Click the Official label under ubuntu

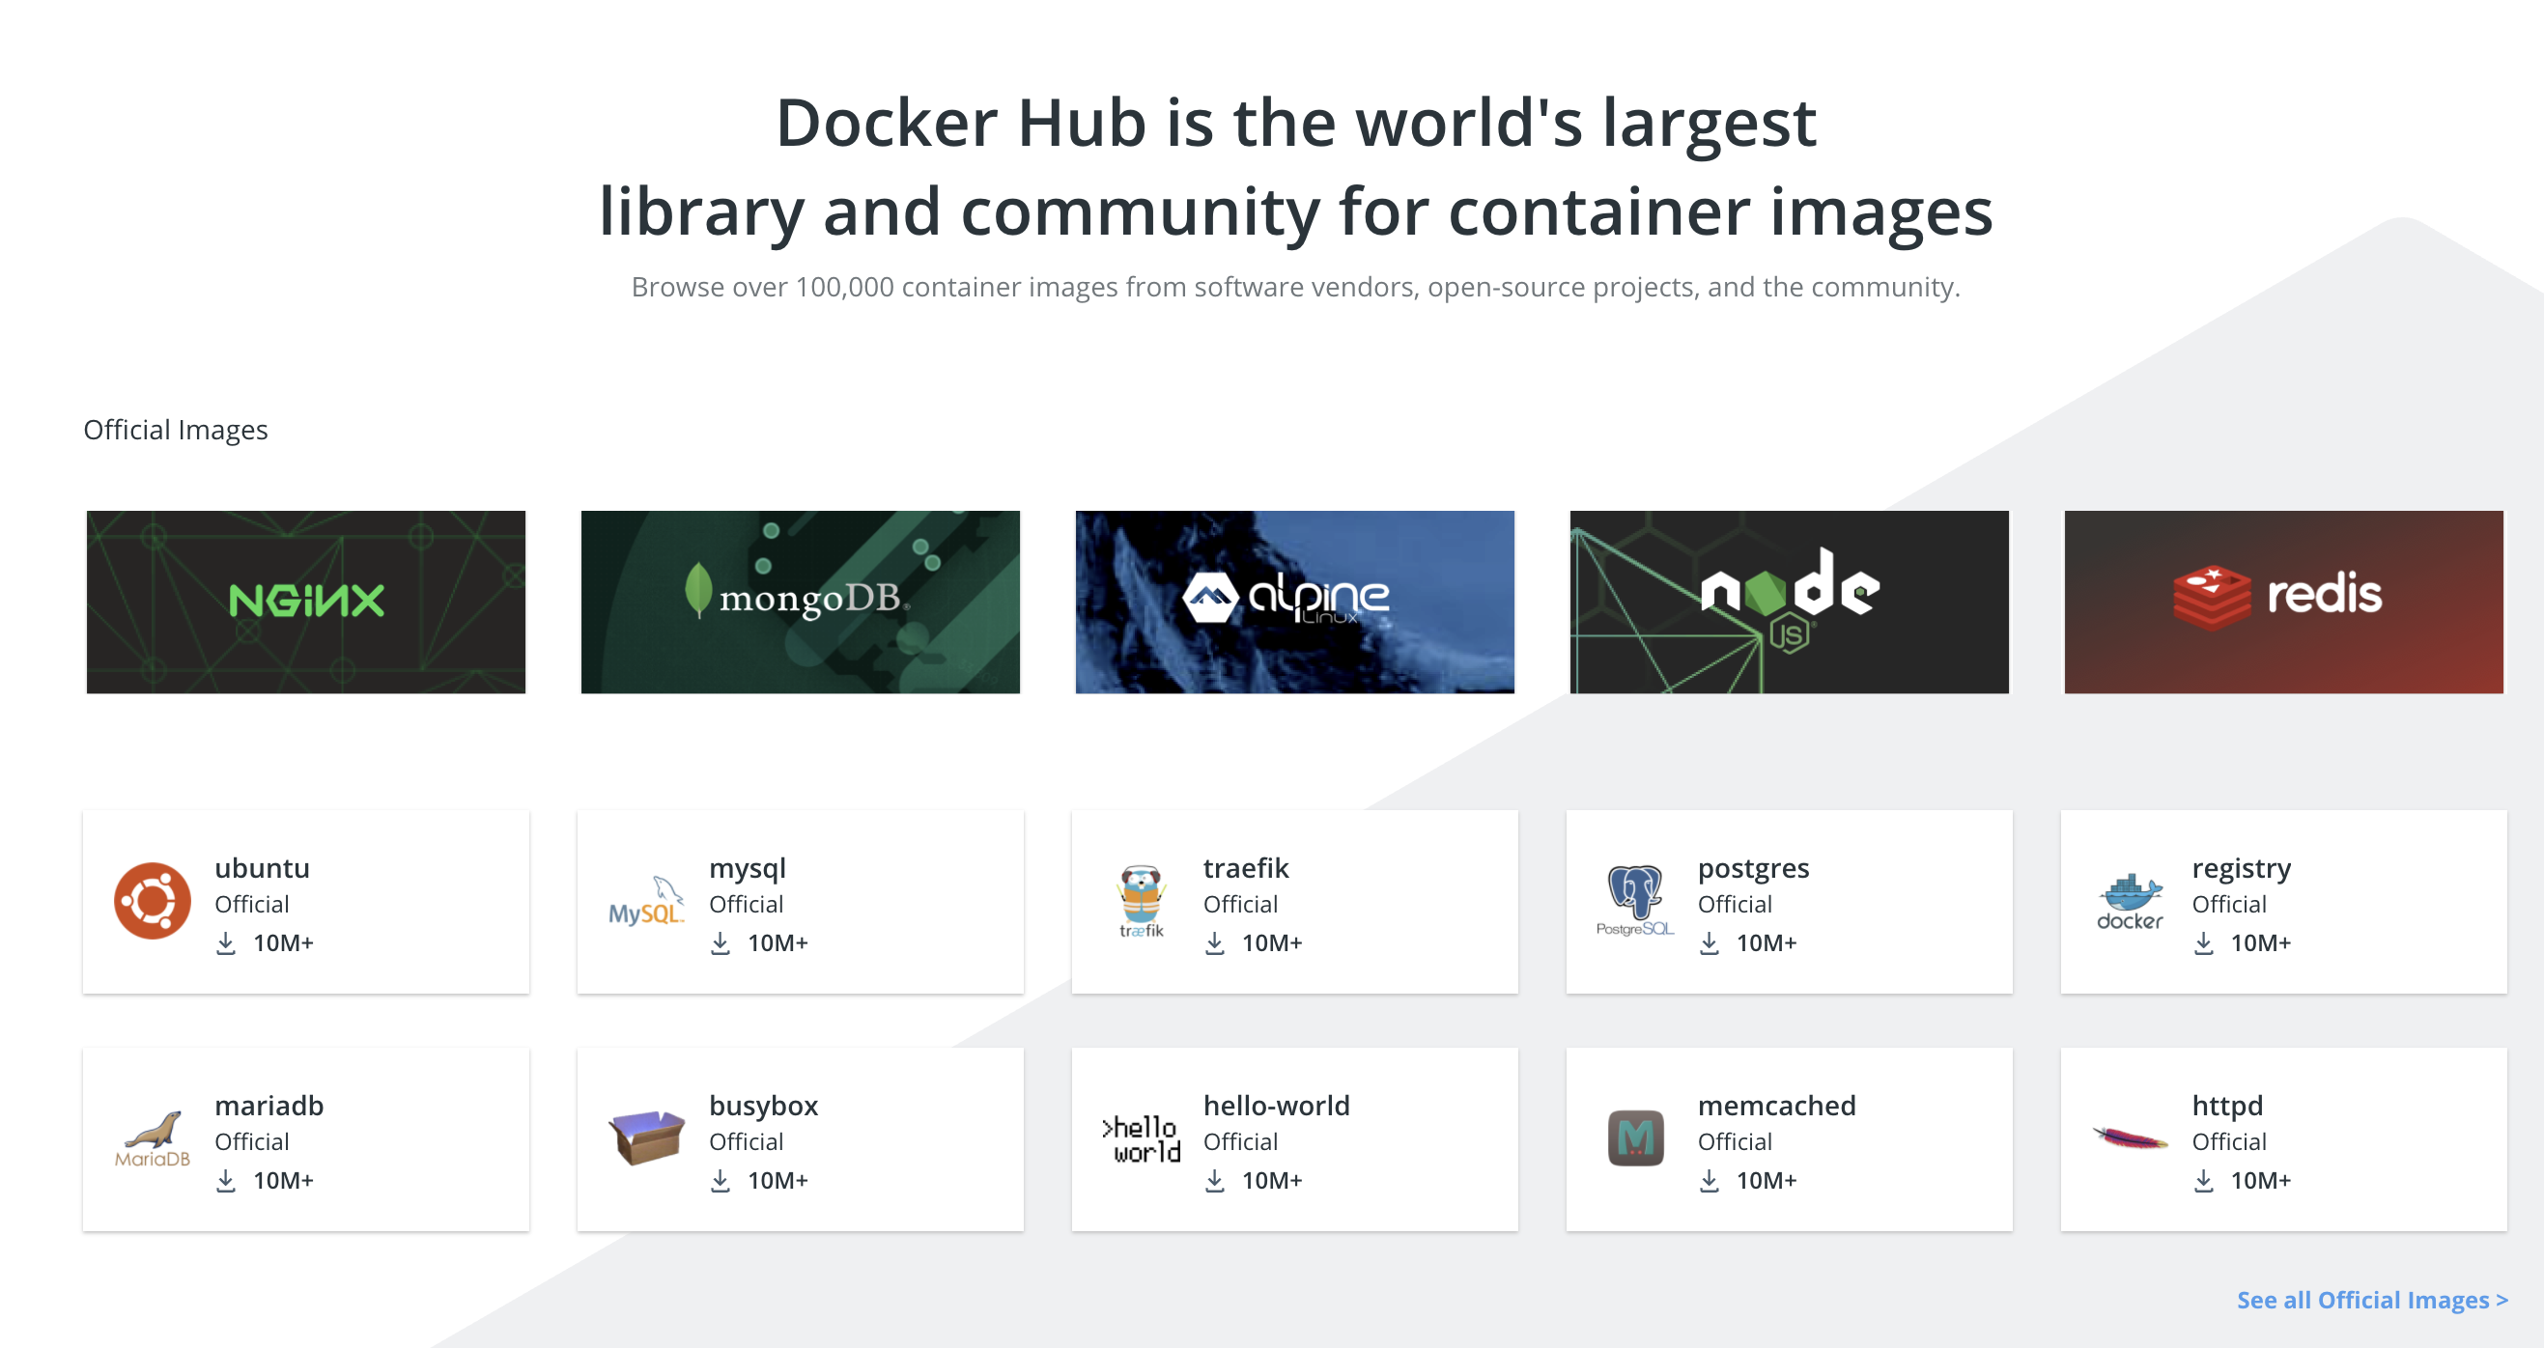pos(252,905)
